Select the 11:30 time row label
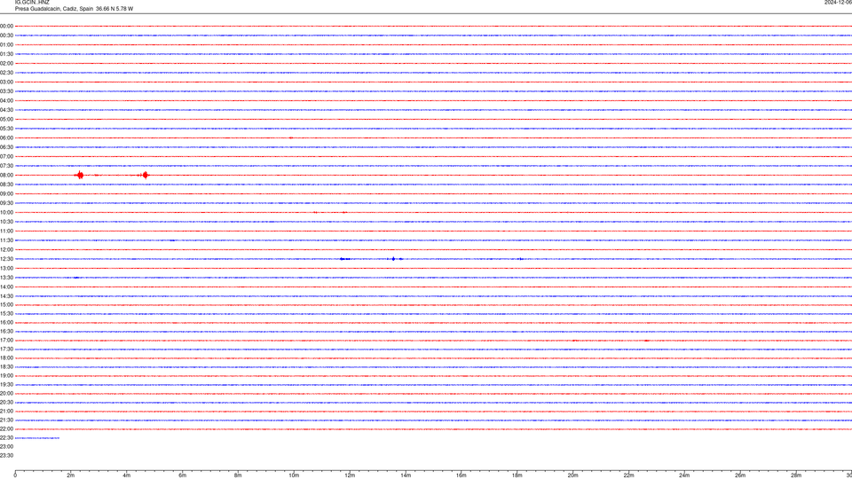This screenshot has width=852, height=479. point(6,240)
